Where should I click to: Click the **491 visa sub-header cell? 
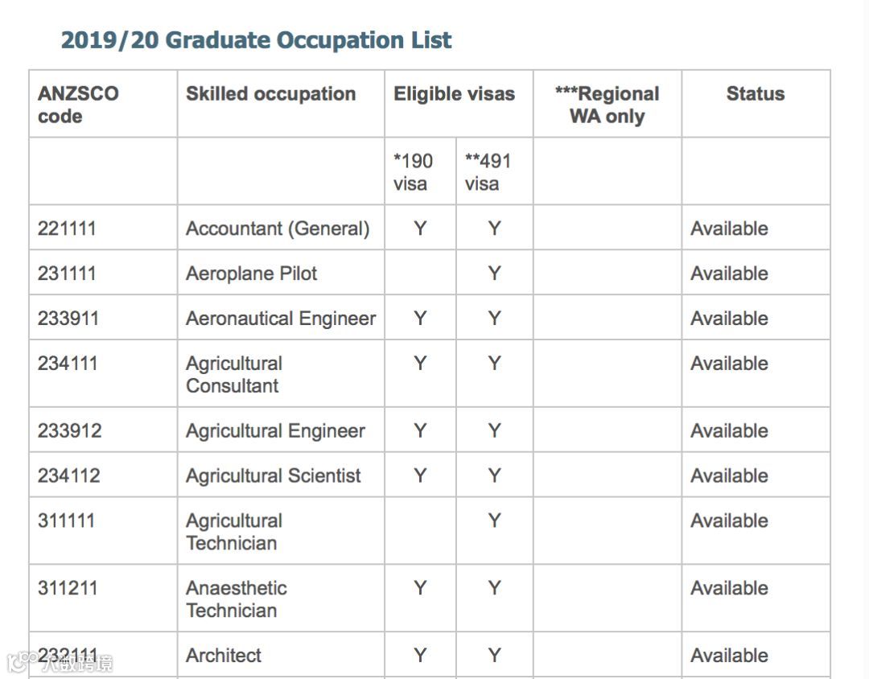pyautogui.click(x=488, y=172)
